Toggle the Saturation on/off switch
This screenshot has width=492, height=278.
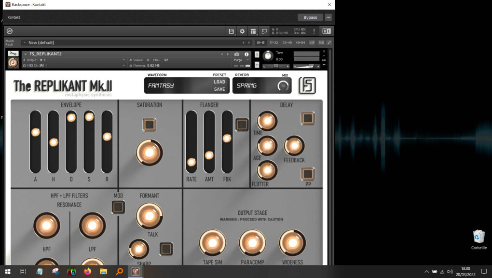150,125
